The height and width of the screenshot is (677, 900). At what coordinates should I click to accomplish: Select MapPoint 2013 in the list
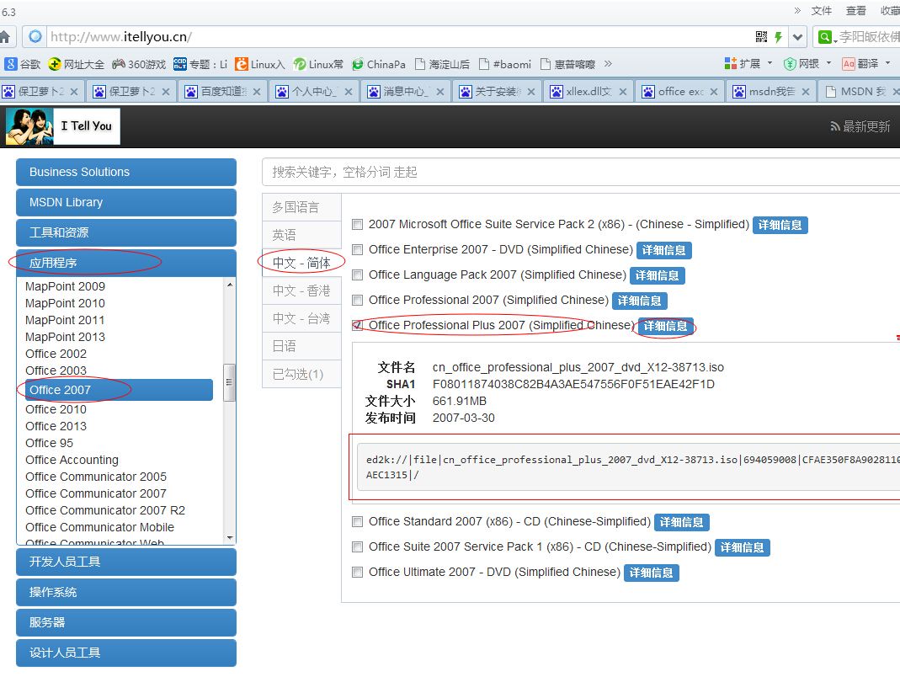pos(66,337)
